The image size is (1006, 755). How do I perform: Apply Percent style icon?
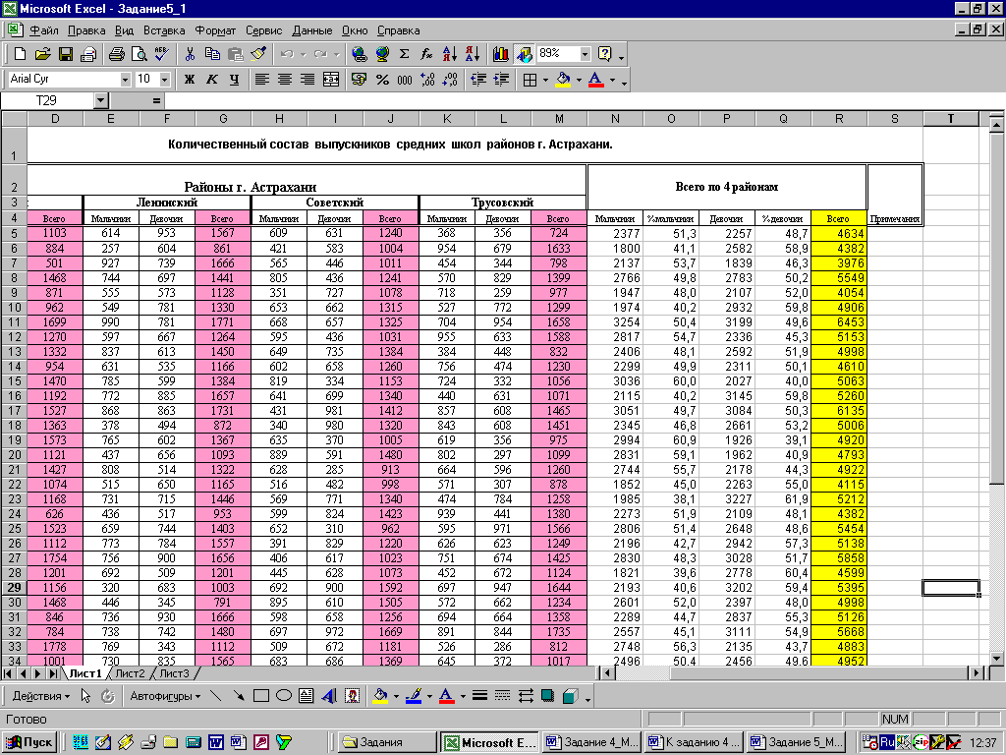click(382, 80)
